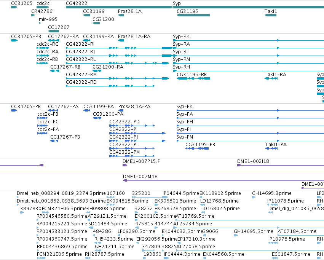
Task: Click the DME1-007P15.F clone label
Action: [x=141, y=161]
